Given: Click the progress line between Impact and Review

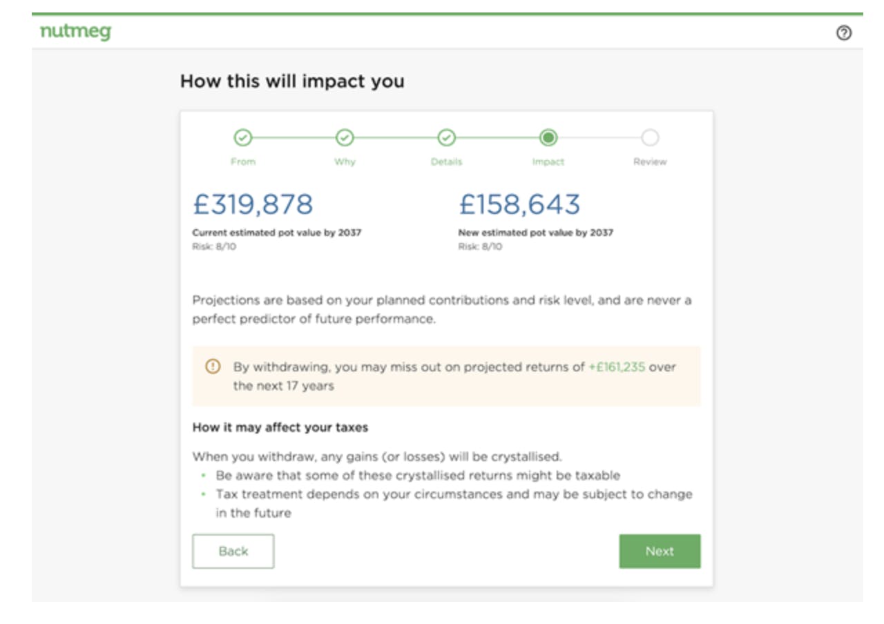Looking at the screenshot, I should (x=599, y=138).
